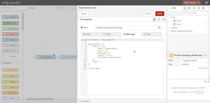Click the Cancel button
This screenshot has height=103, width=210.
coord(148,14)
